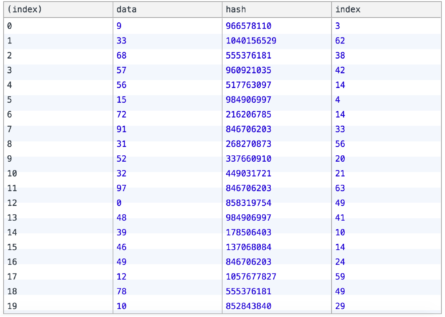
Task: Click data value 49 in row 16
Action: pos(121,262)
